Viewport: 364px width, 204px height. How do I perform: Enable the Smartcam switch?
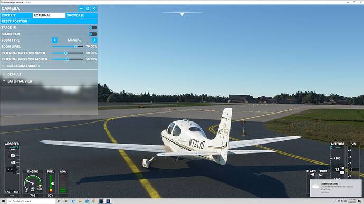pos(93,34)
